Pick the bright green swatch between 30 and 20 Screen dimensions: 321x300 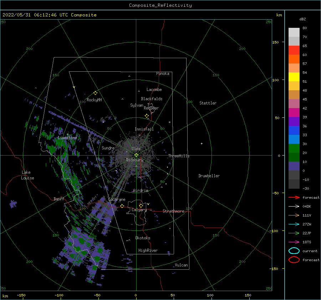click(294, 148)
